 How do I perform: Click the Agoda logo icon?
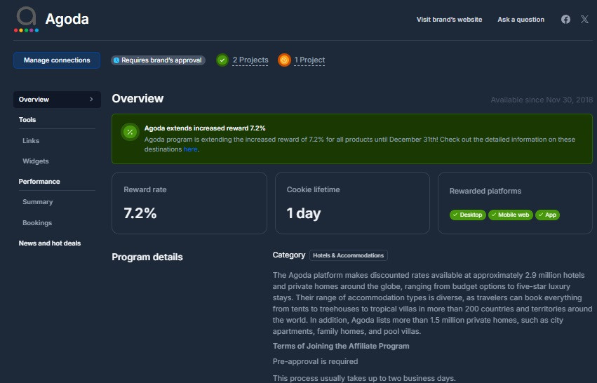tap(26, 20)
